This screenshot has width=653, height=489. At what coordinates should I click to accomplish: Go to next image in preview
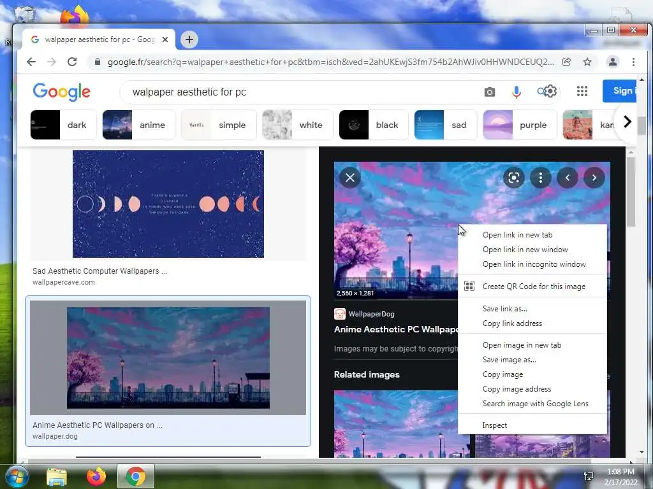click(x=594, y=178)
